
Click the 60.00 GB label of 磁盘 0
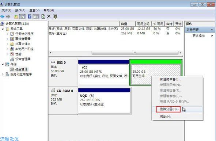57,71
